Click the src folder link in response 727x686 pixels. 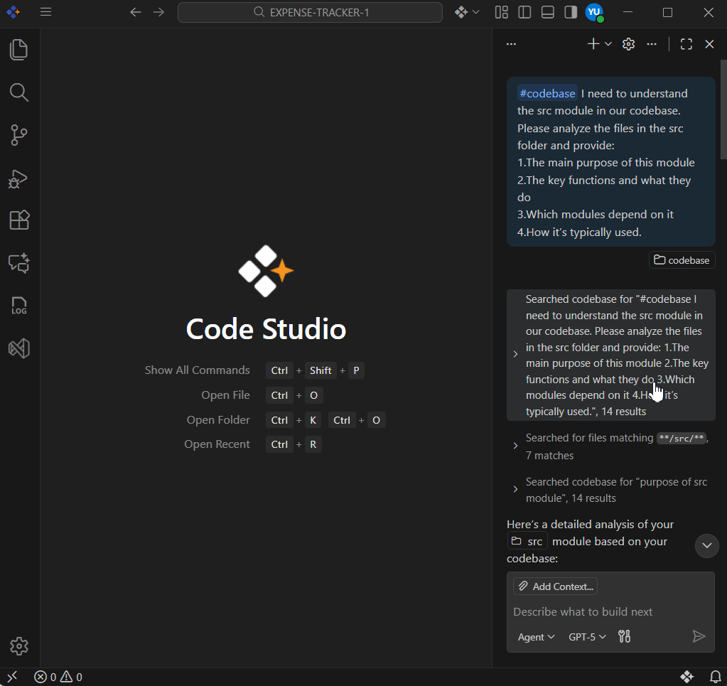coord(527,541)
